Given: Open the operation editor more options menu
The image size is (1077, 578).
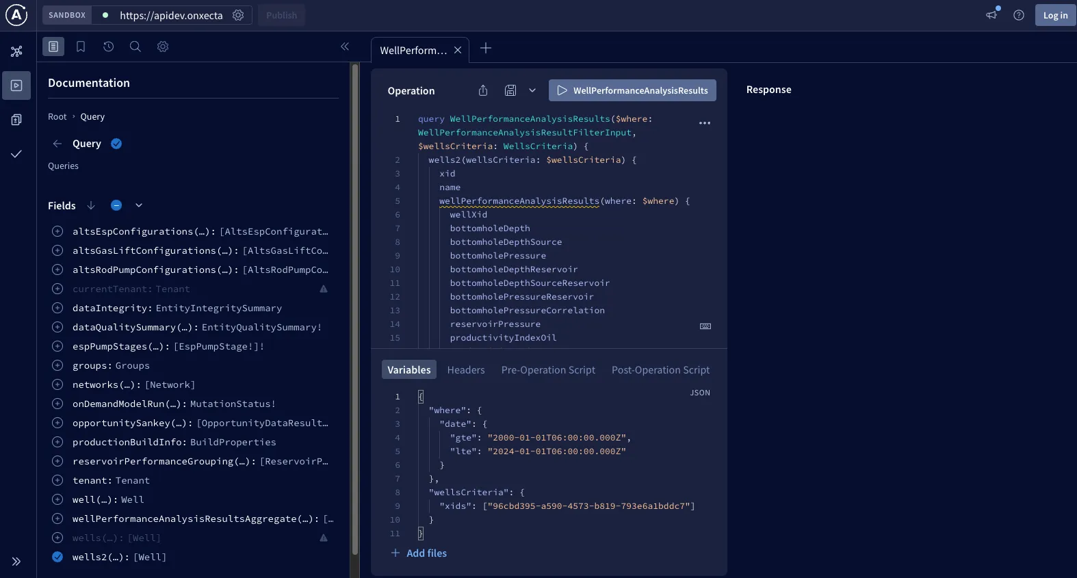Looking at the screenshot, I should [x=705, y=123].
